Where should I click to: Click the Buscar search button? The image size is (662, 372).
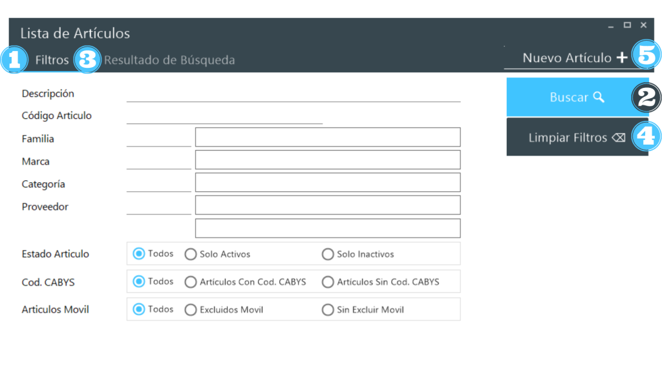tap(569, 98)
